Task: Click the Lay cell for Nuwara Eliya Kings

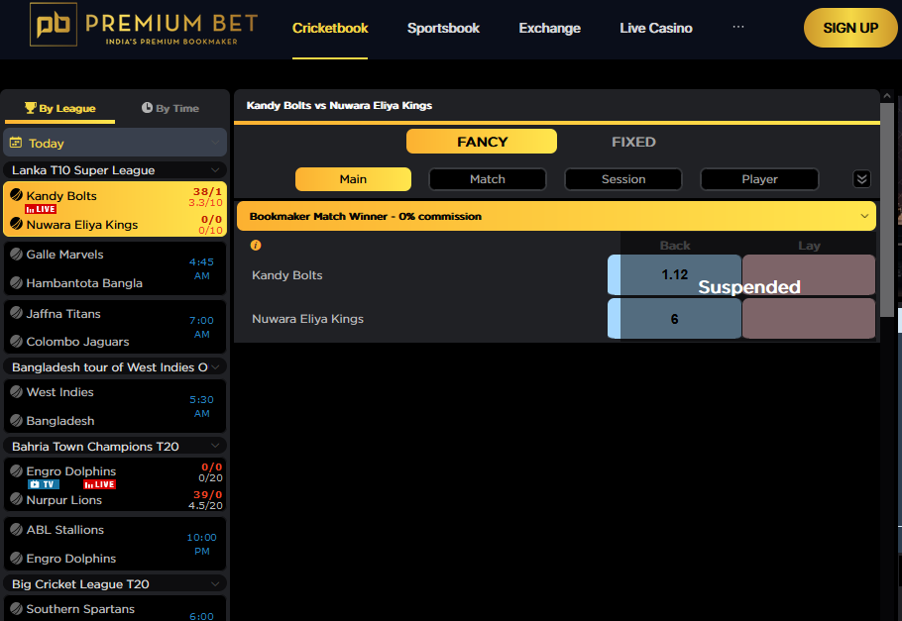Action: 808,319
